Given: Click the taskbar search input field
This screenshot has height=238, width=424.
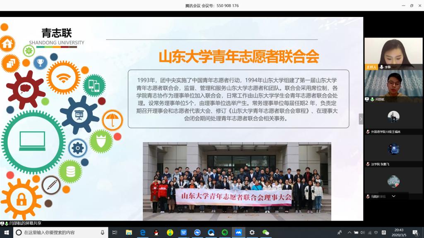Looking at the screenshot, I should [58, 233].
